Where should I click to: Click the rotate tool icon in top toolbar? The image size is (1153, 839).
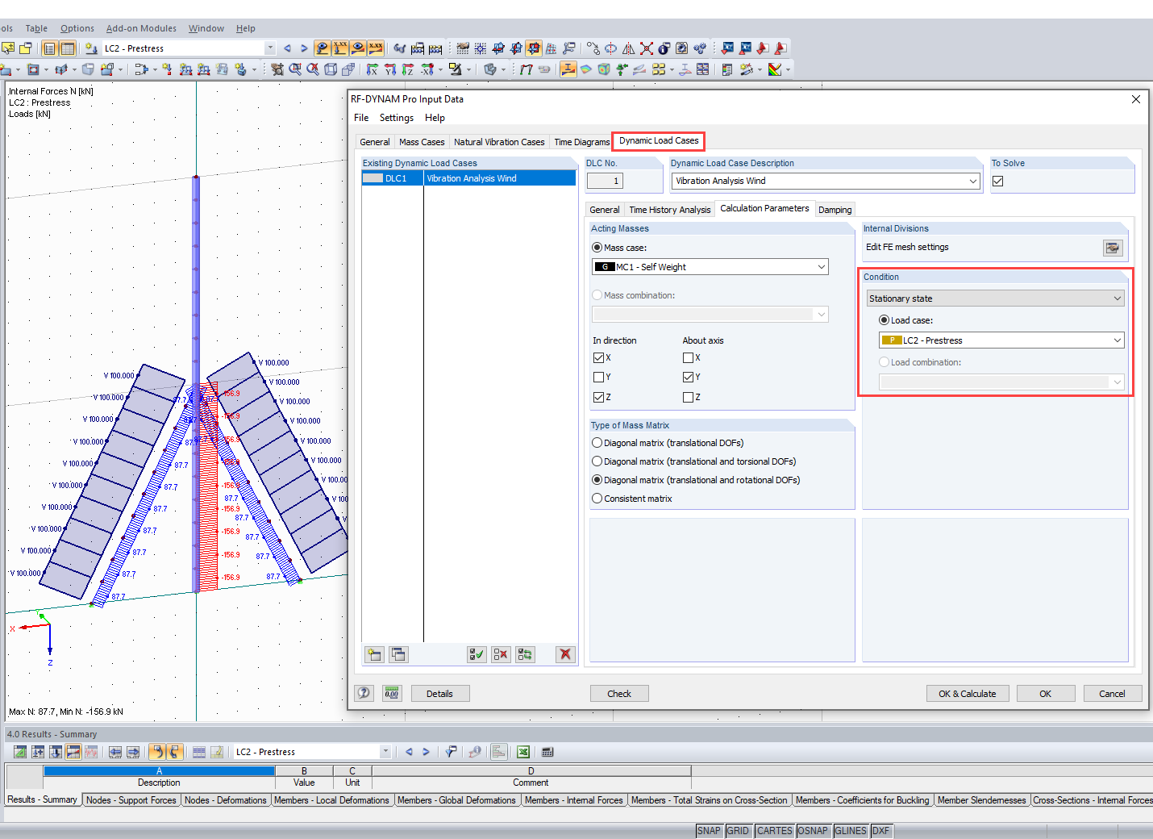610,48
